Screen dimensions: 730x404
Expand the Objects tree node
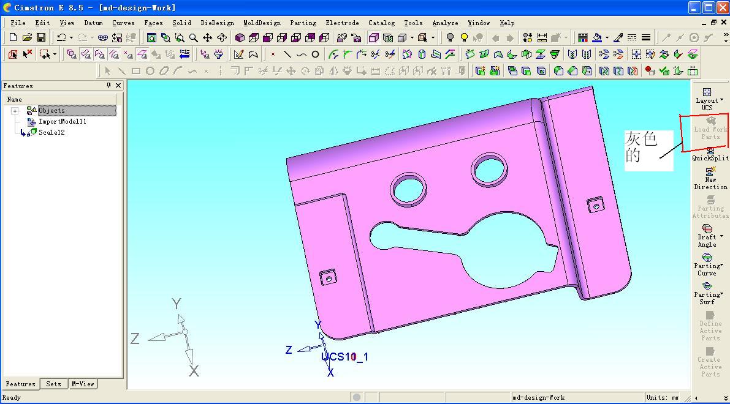pos(15,111)
